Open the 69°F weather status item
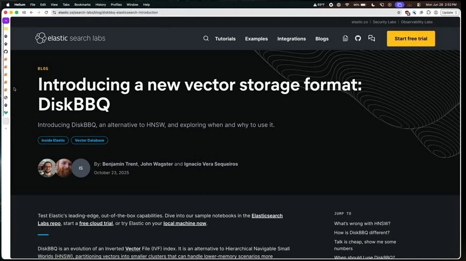 pyautogui.click(x=319, y=4)
